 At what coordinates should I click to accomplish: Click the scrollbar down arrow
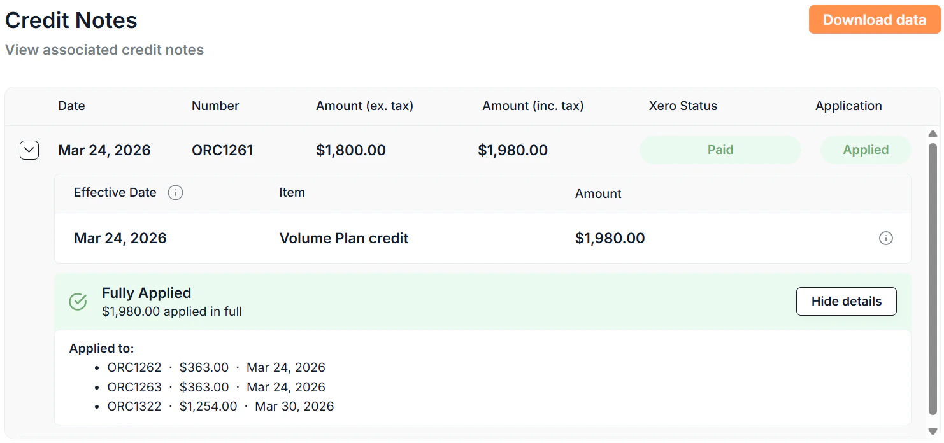point(933,432)
